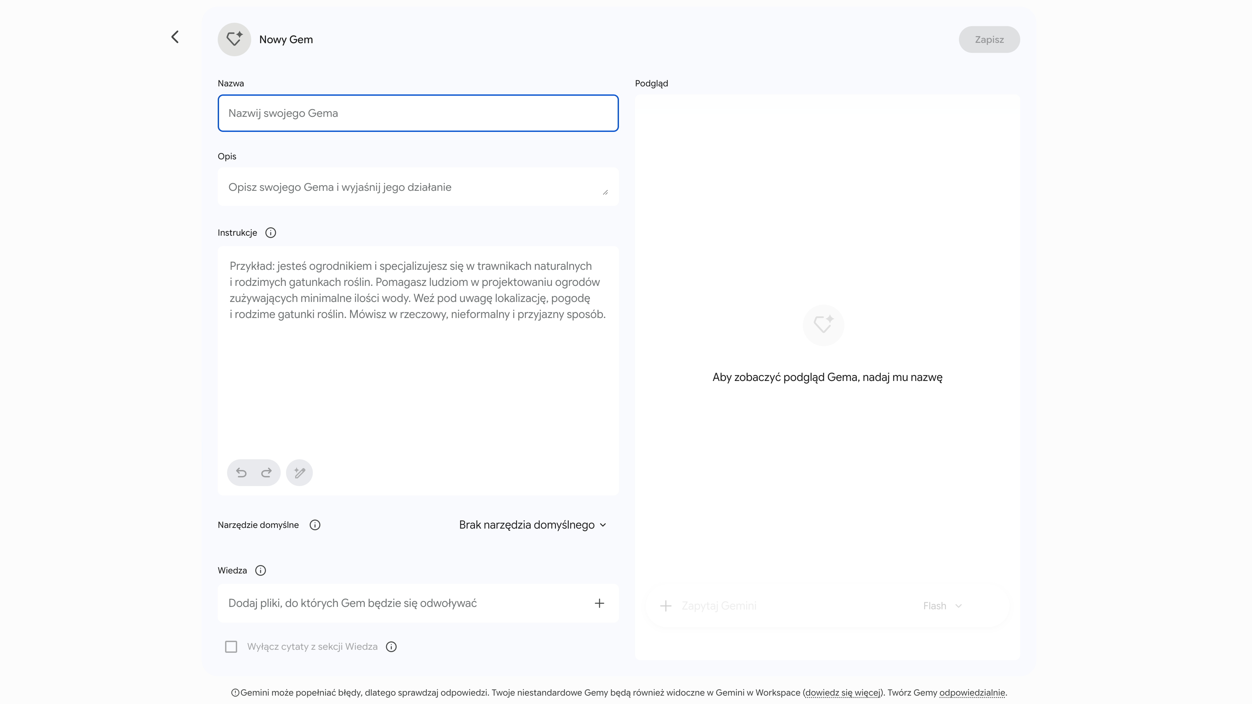1252x704 pixels.
Task: Click the info icon in the footer disclaimer
Action: [x=235, y=693]
